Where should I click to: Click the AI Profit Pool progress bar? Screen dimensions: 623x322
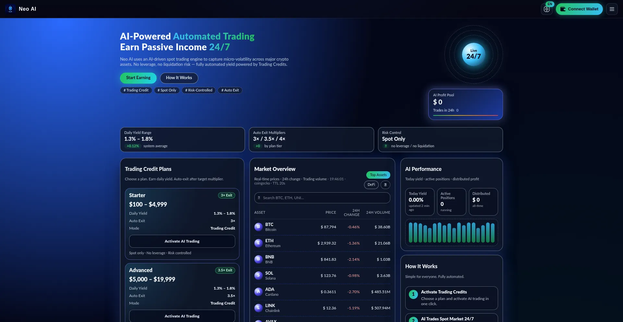click(465, 115)
